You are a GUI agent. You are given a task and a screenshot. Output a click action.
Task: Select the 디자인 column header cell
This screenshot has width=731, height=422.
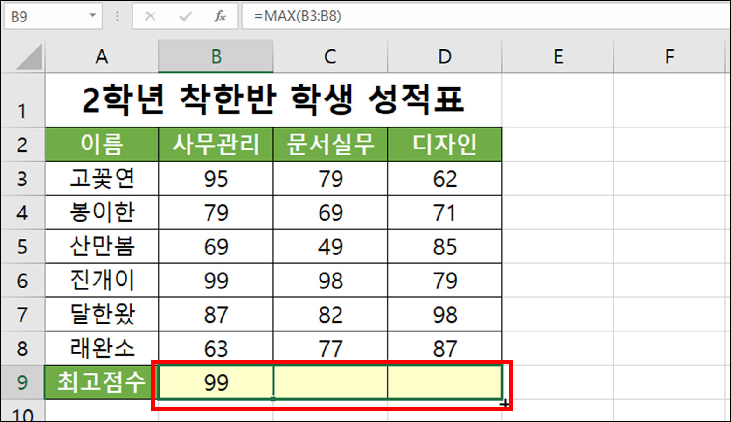click(x=444, y=144)
